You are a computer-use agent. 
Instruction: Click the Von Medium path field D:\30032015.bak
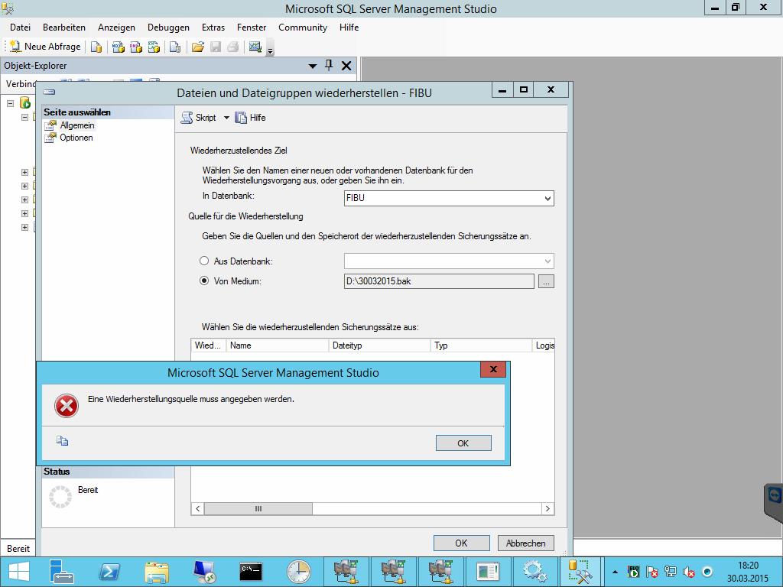click(439, 281)
